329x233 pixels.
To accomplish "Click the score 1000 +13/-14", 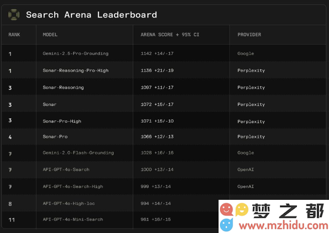I will point(157,169).
